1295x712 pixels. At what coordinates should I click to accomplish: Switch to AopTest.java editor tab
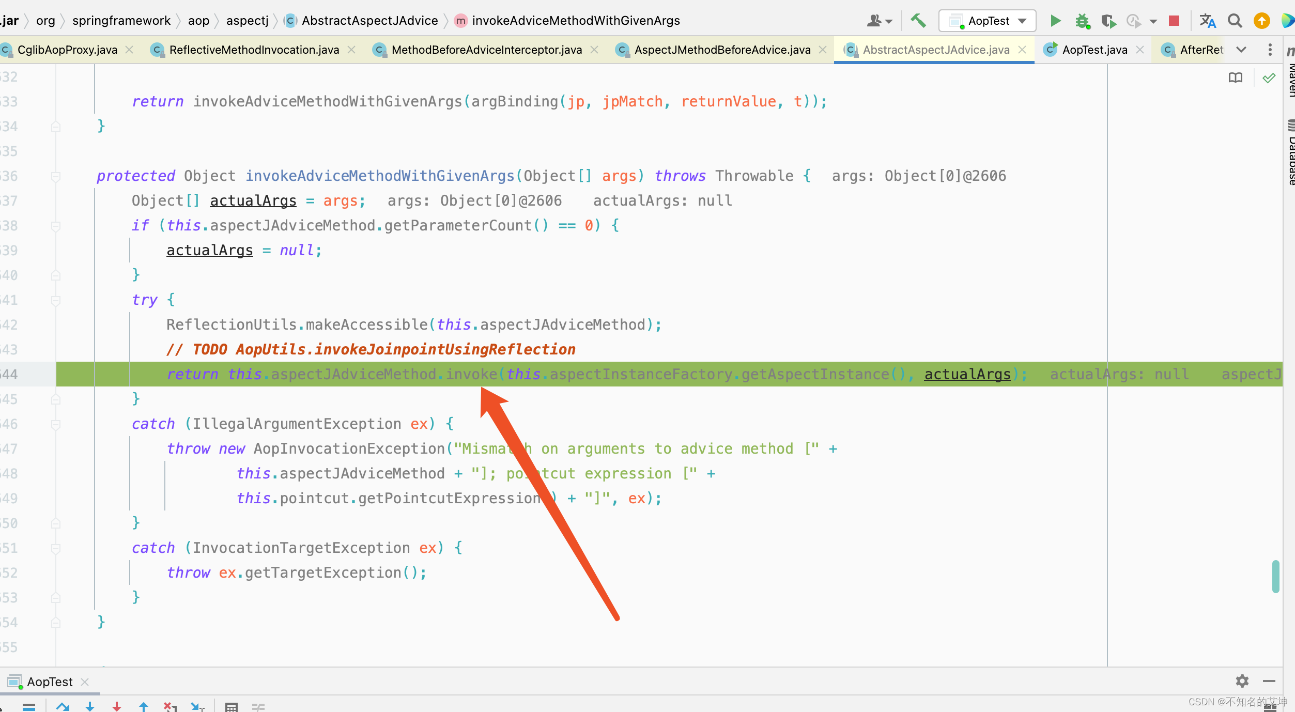click(1094, 50)
